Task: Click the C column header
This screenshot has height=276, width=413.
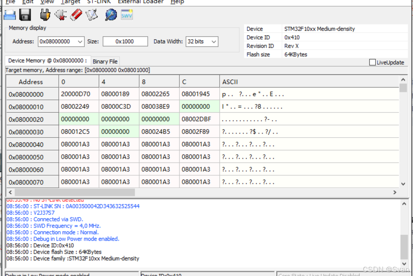Action: coord(199,82)
